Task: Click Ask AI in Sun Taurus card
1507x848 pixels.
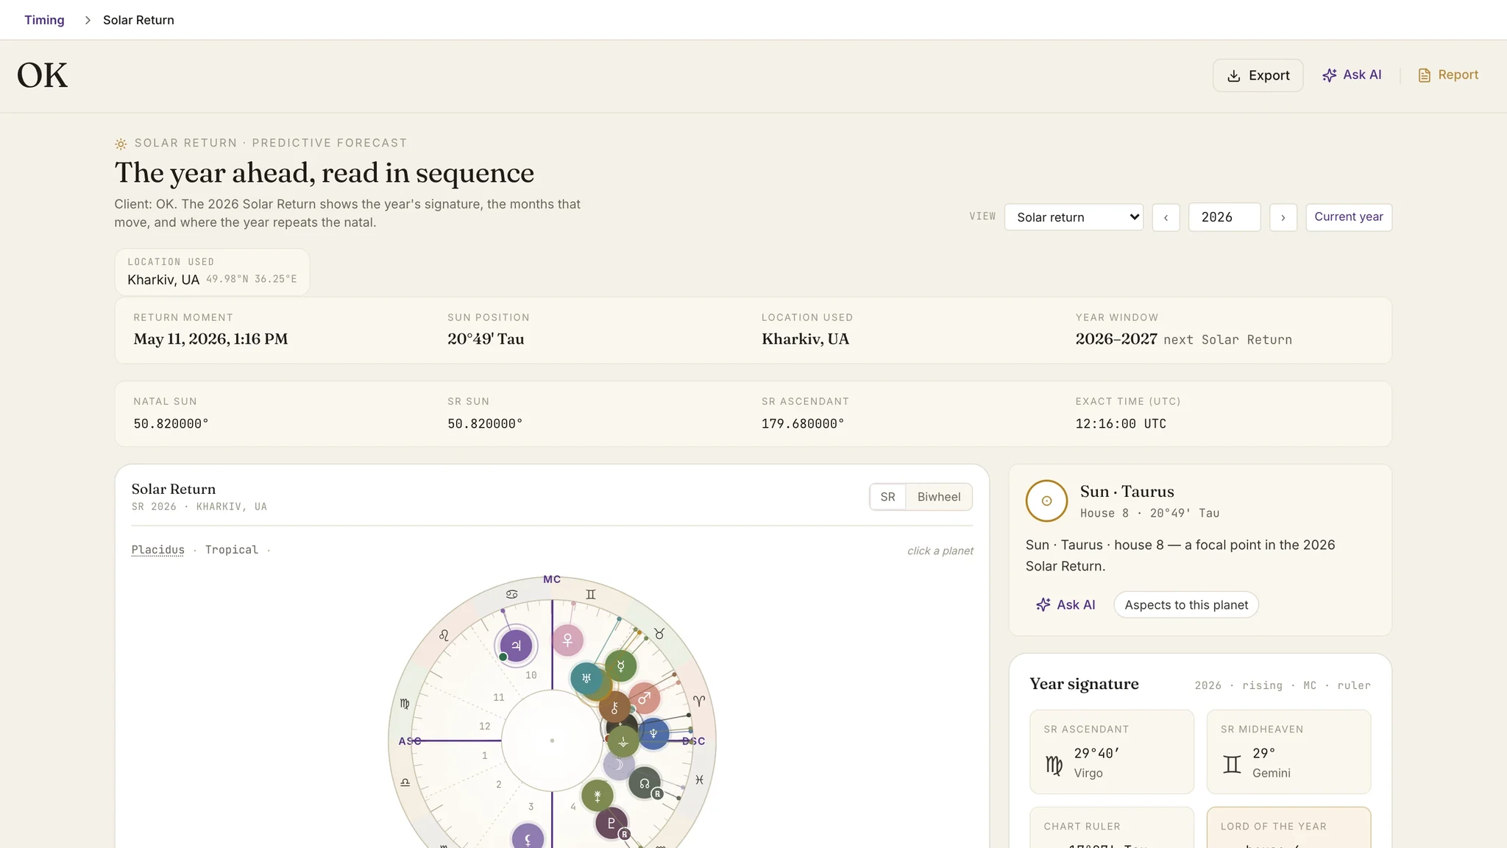Action: click(x=1065, y=604)
